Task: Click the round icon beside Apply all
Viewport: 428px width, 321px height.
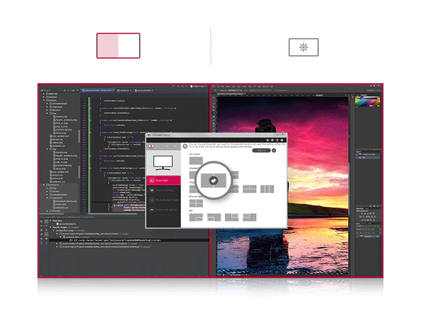Action: [x=274, y=150]
